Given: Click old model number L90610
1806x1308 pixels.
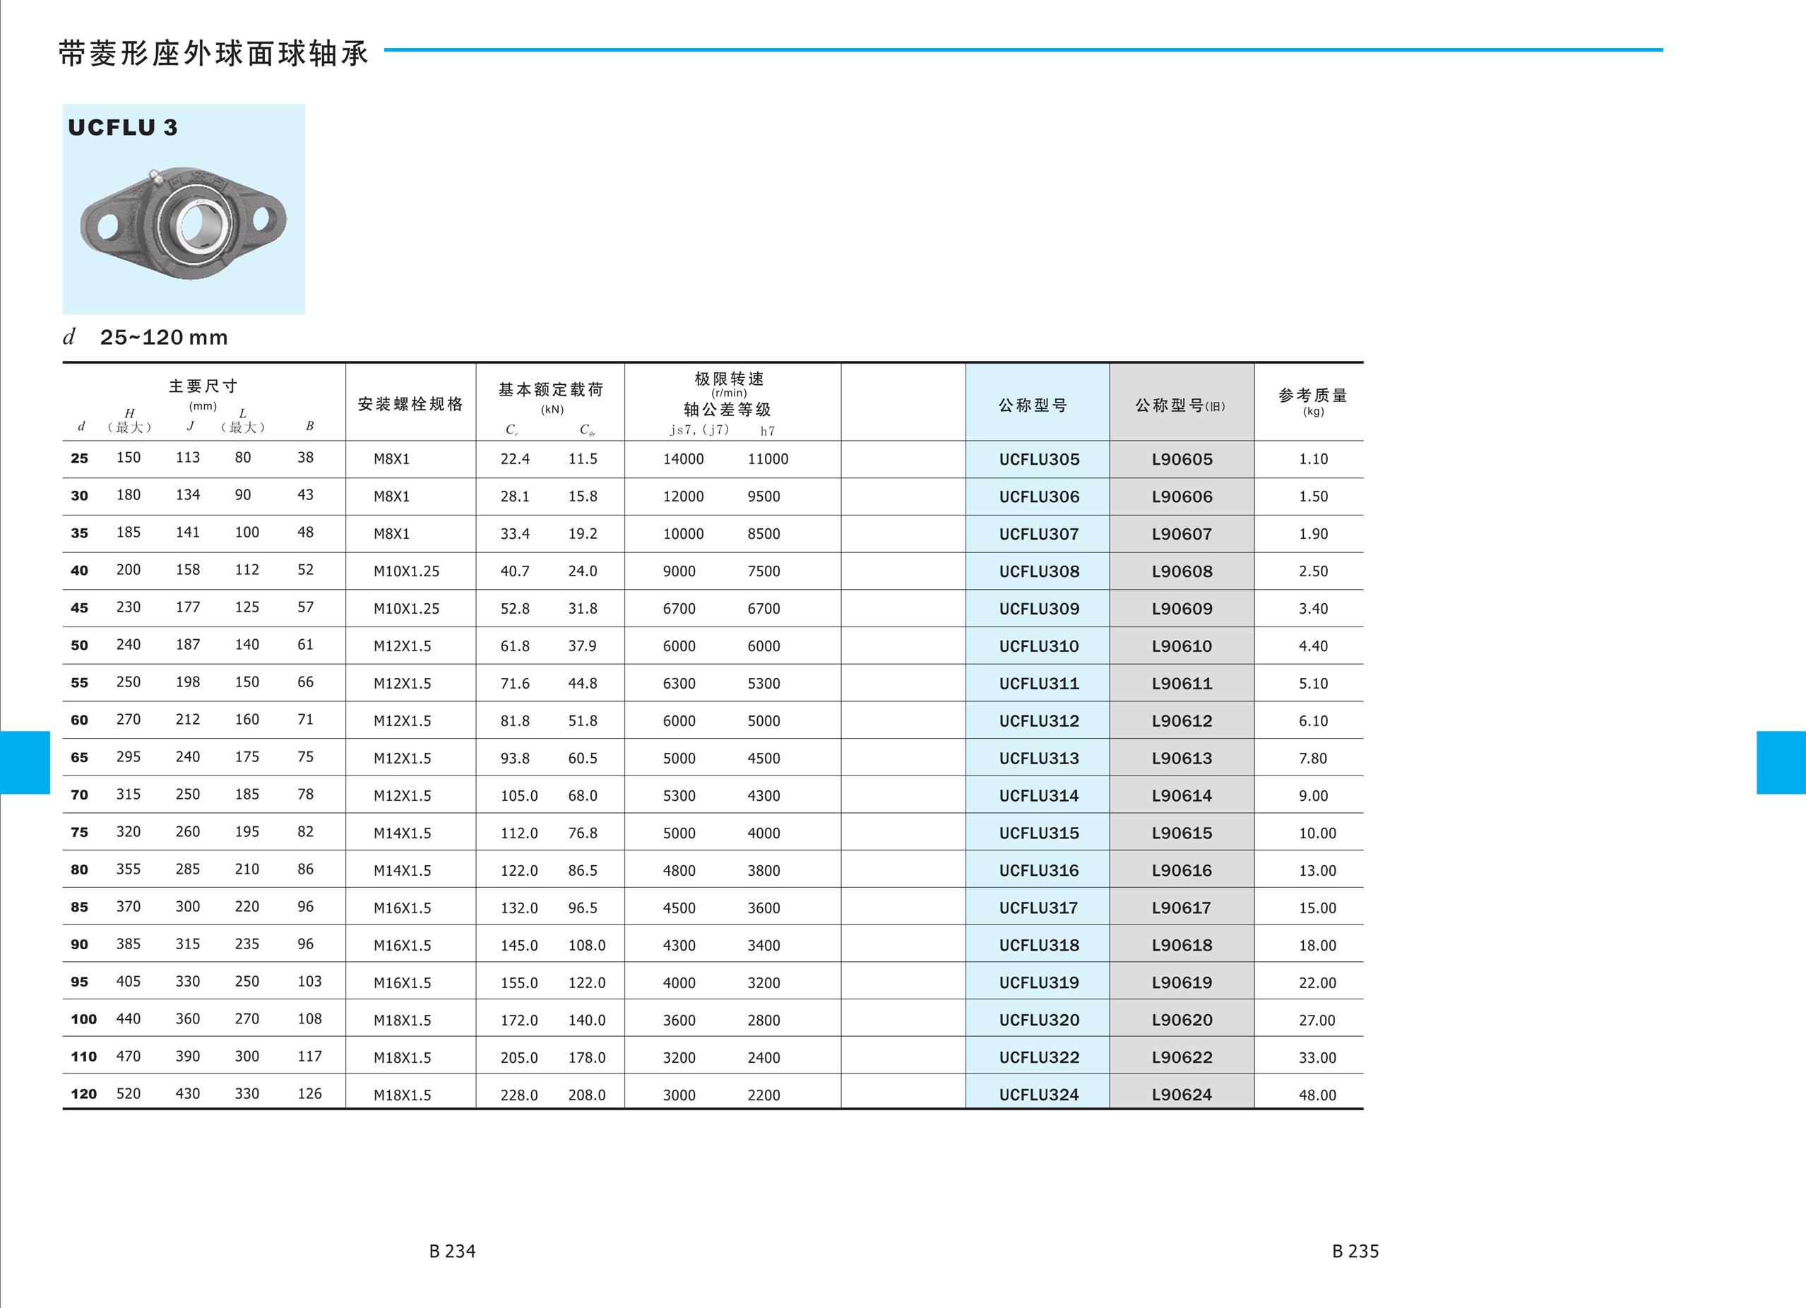Looking at the screenshot, I should (x=1182, y=646).
